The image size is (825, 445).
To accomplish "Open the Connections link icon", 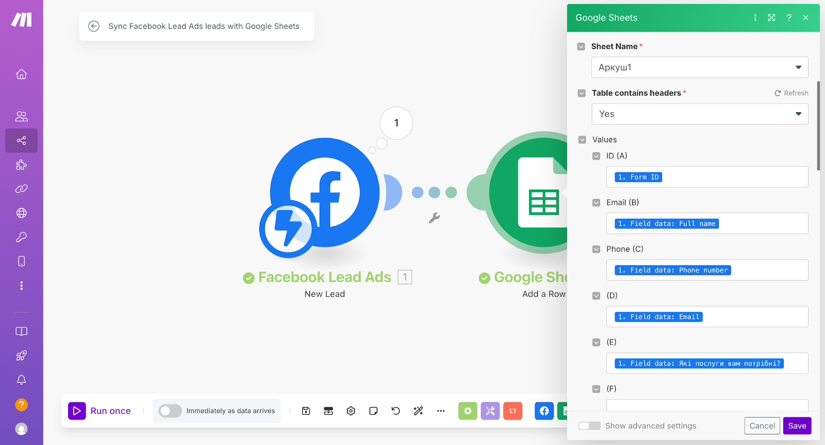I will coord(21,189).
